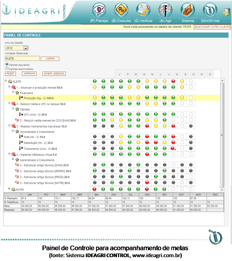
Task: Open the (C) Verificar clipboard icon
Action: point(143,10)
